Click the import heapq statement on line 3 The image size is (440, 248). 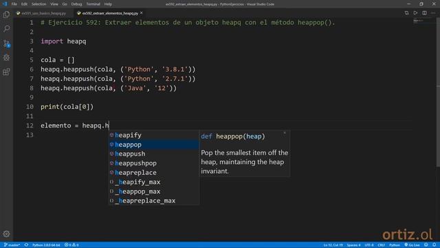click(63, 41)
